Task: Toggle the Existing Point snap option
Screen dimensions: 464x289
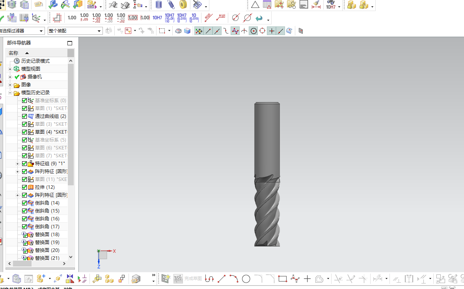Action: pyautogui.click(x=272, y=31)
